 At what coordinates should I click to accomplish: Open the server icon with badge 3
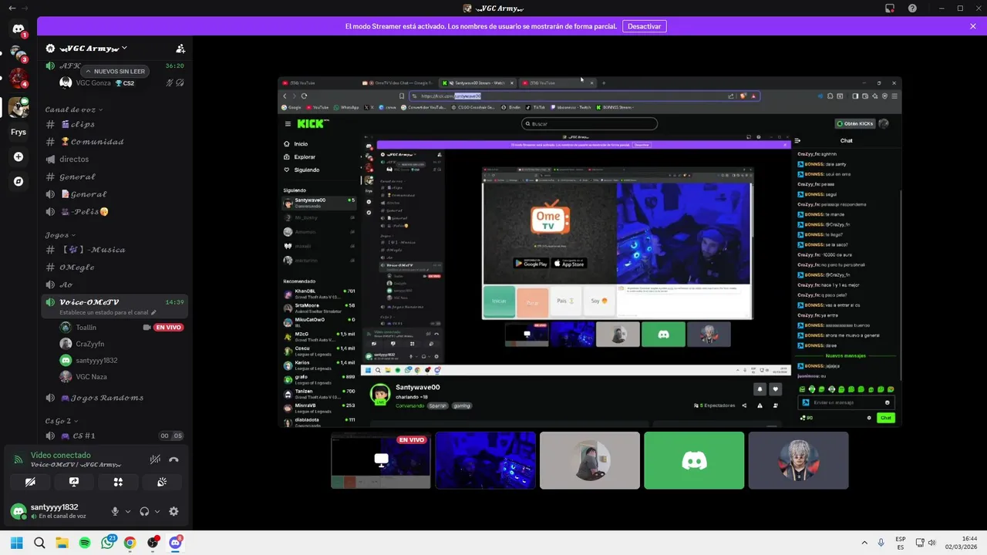(19, 54)
